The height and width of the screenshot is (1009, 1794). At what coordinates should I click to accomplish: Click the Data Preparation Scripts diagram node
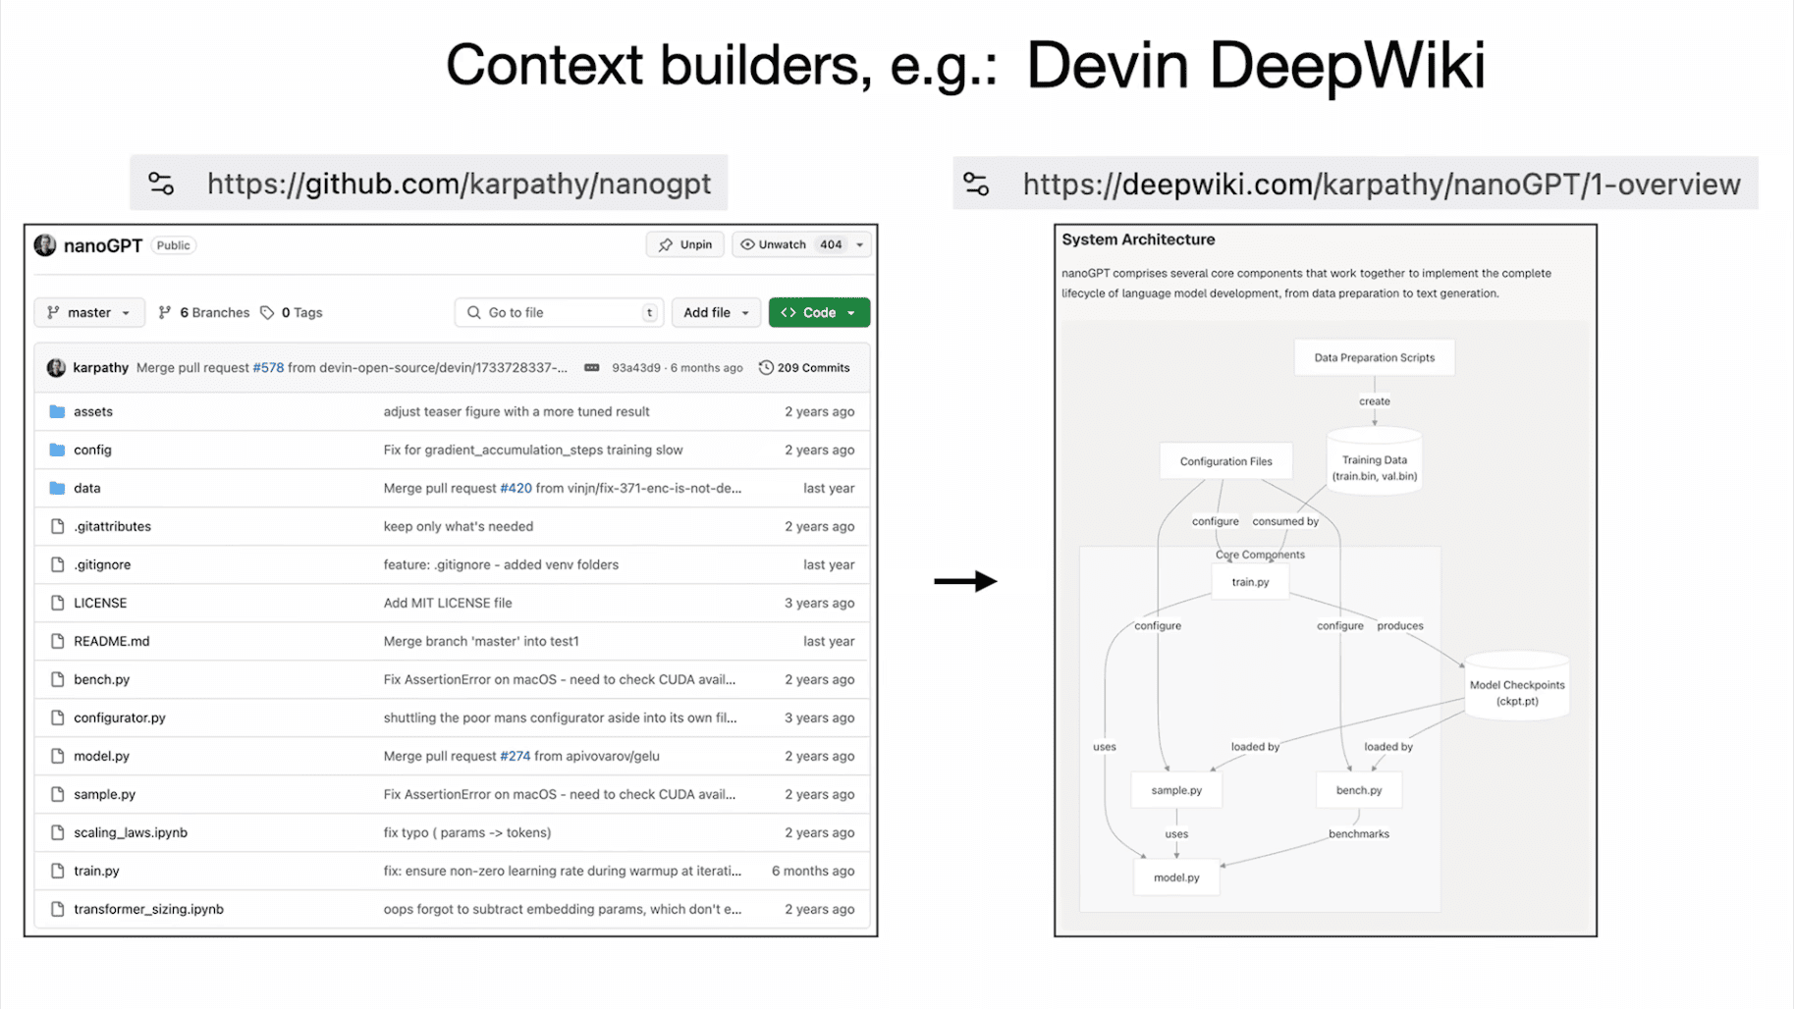coord(1375,357)
